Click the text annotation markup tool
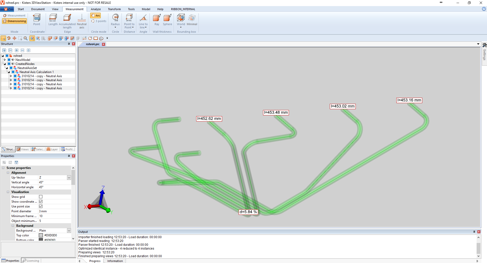Viewport: 487px width, 263px height. click(85, 38)
